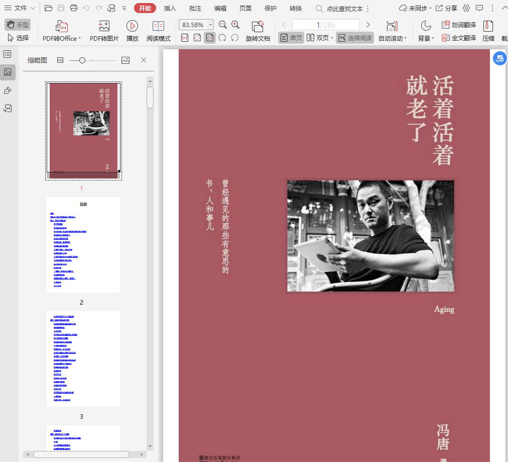Click the zoom out magnifier icon
508x462 pixels.
click(222, 25)
